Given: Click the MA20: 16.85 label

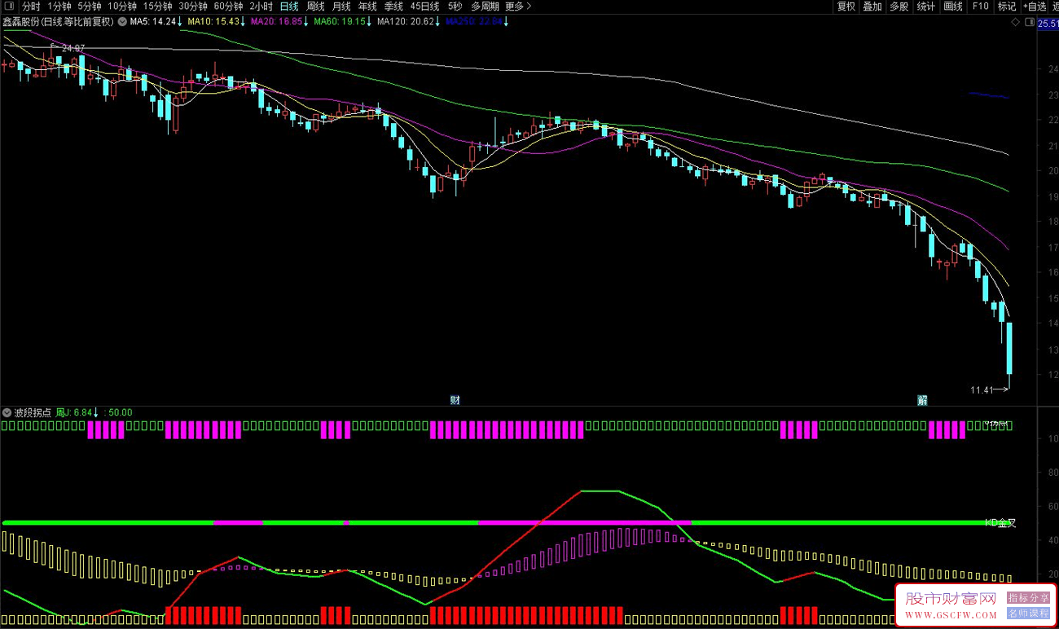Looking at the screenshot, I should point(276,22).
